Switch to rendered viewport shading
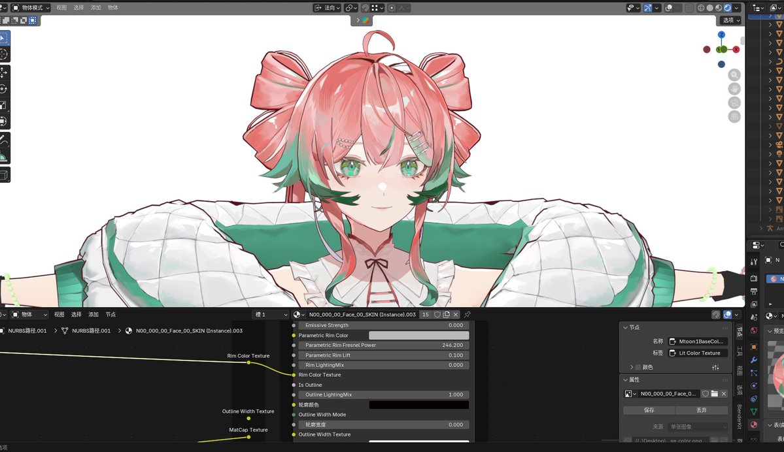Screen dimensions: 784x452 [x=728, y=7]
